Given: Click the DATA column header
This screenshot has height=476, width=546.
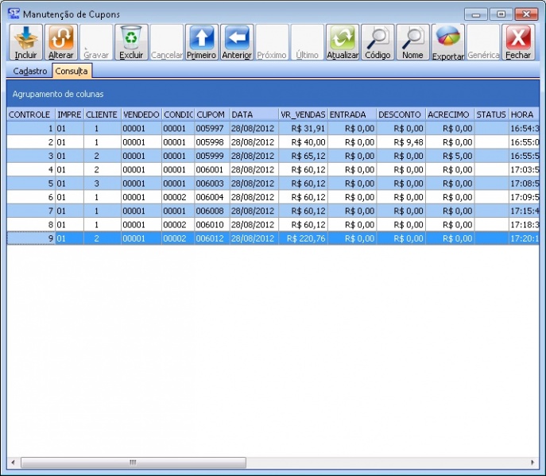Looking at the screenshot, I should tap(253, 114).
